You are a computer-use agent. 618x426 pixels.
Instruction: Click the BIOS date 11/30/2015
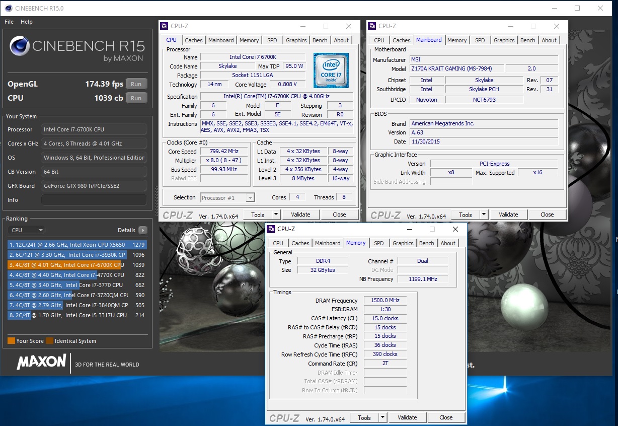coord(483,141)
